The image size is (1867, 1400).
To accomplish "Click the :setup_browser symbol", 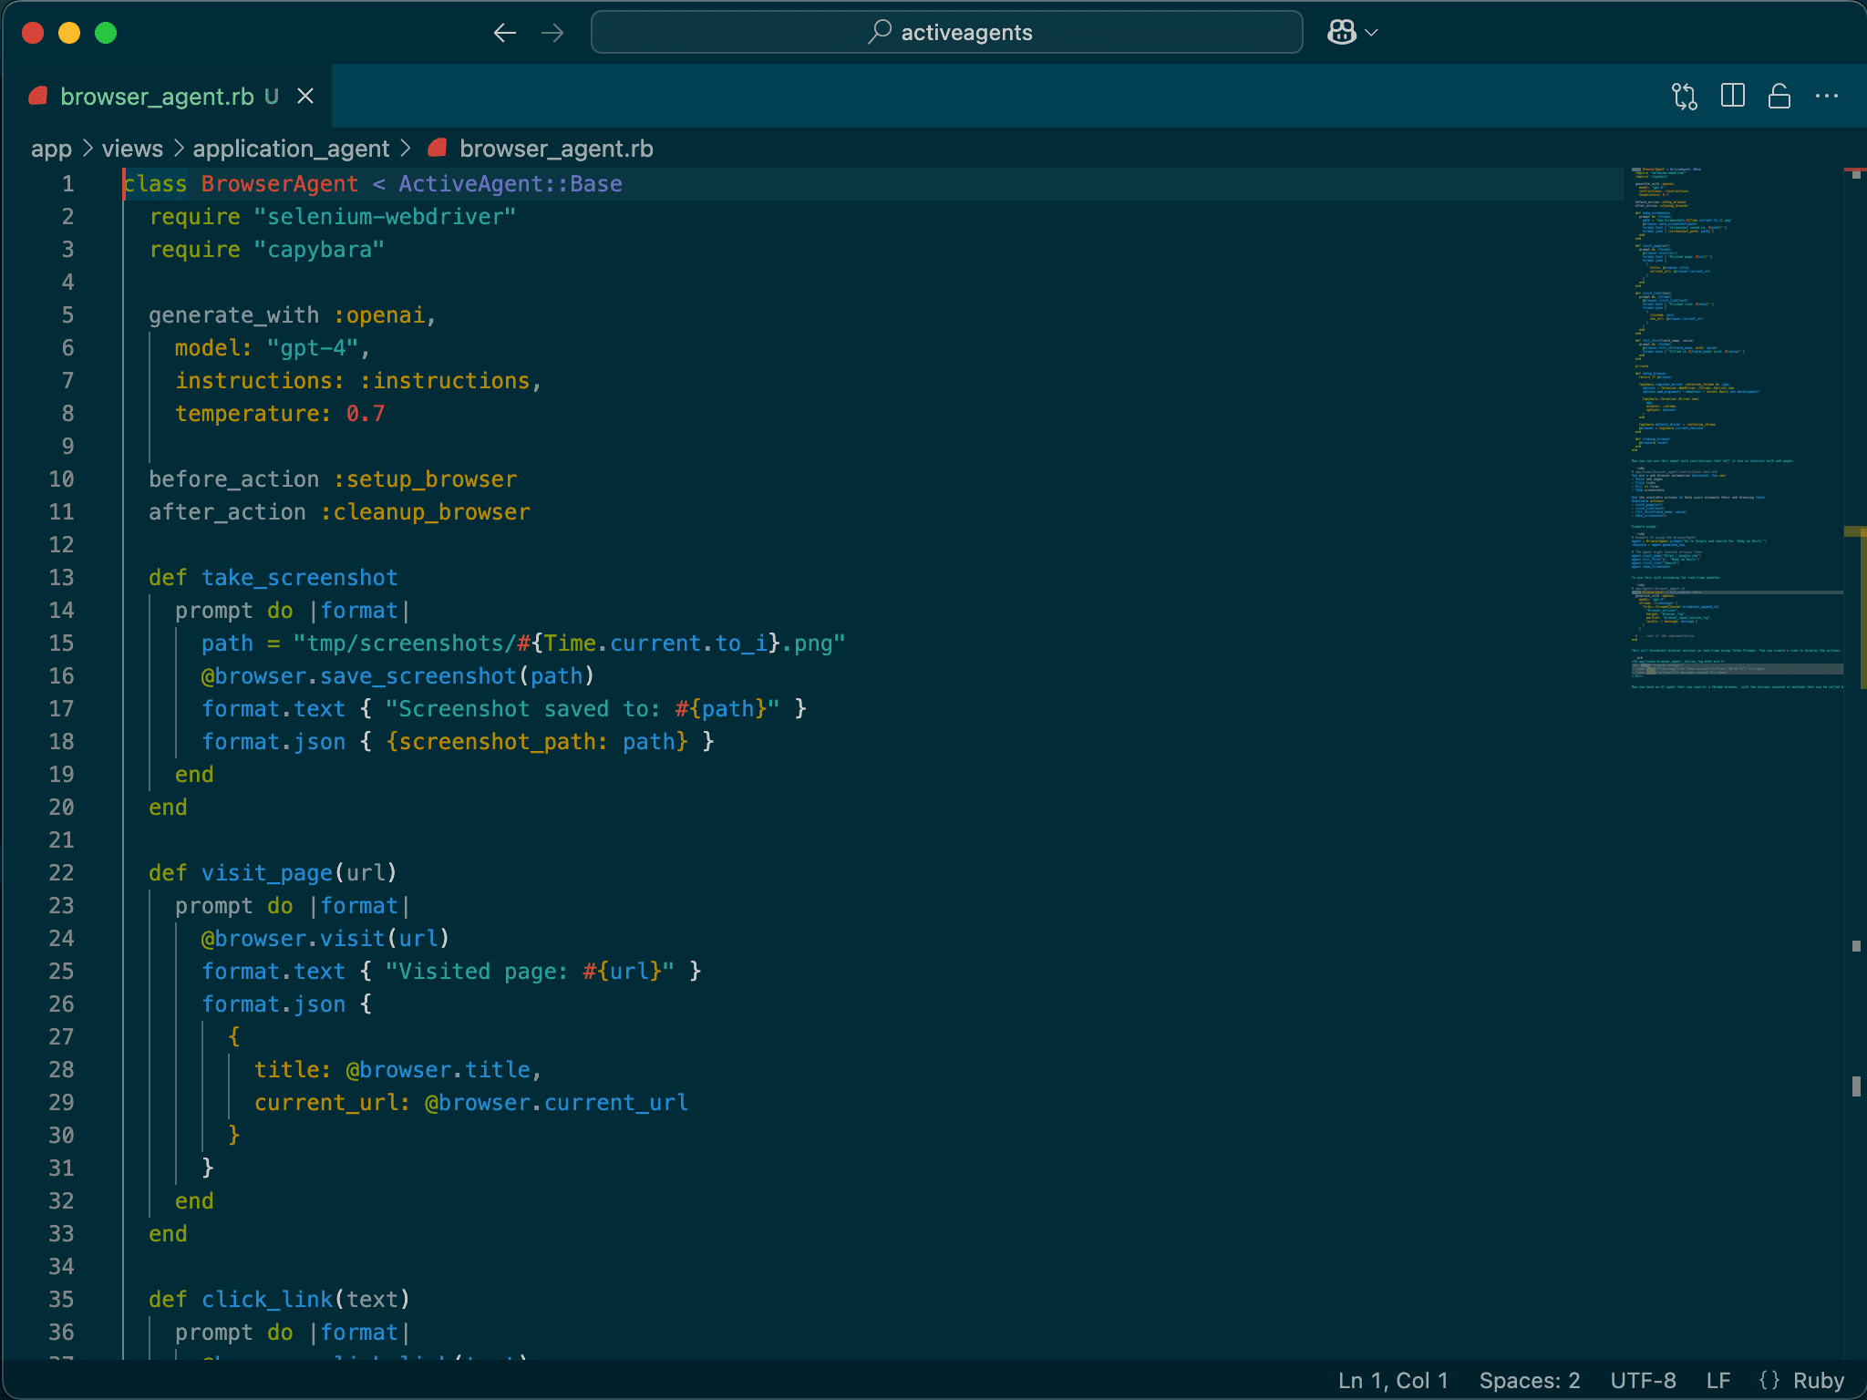I will 424,479.
